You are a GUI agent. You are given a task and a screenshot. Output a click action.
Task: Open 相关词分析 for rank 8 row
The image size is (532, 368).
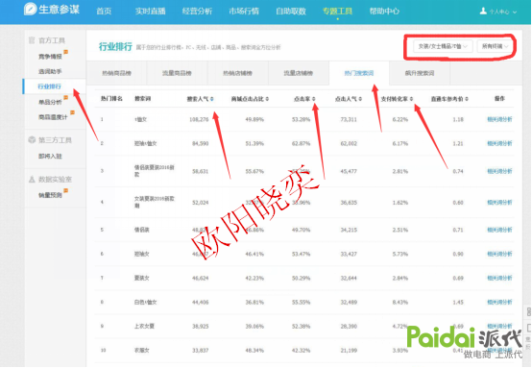coord(499,302)
